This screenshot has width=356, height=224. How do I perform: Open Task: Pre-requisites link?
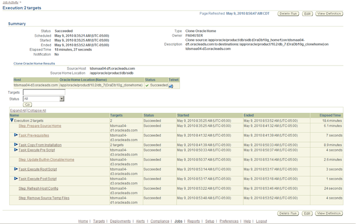point(34,135)
